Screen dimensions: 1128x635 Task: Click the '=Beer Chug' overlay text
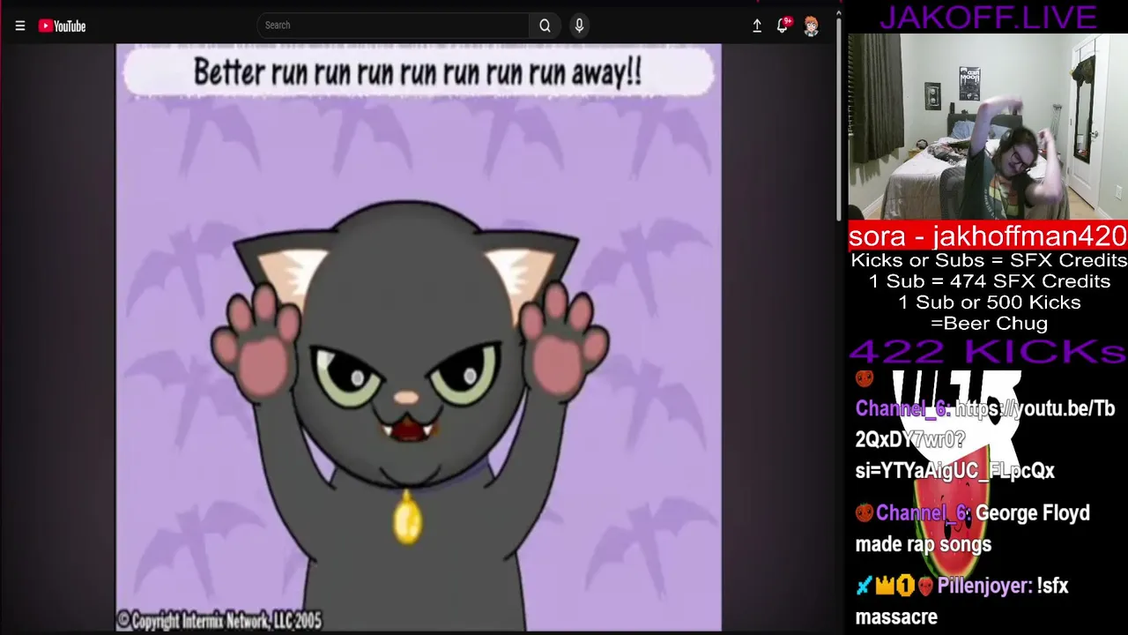[988, 324]
